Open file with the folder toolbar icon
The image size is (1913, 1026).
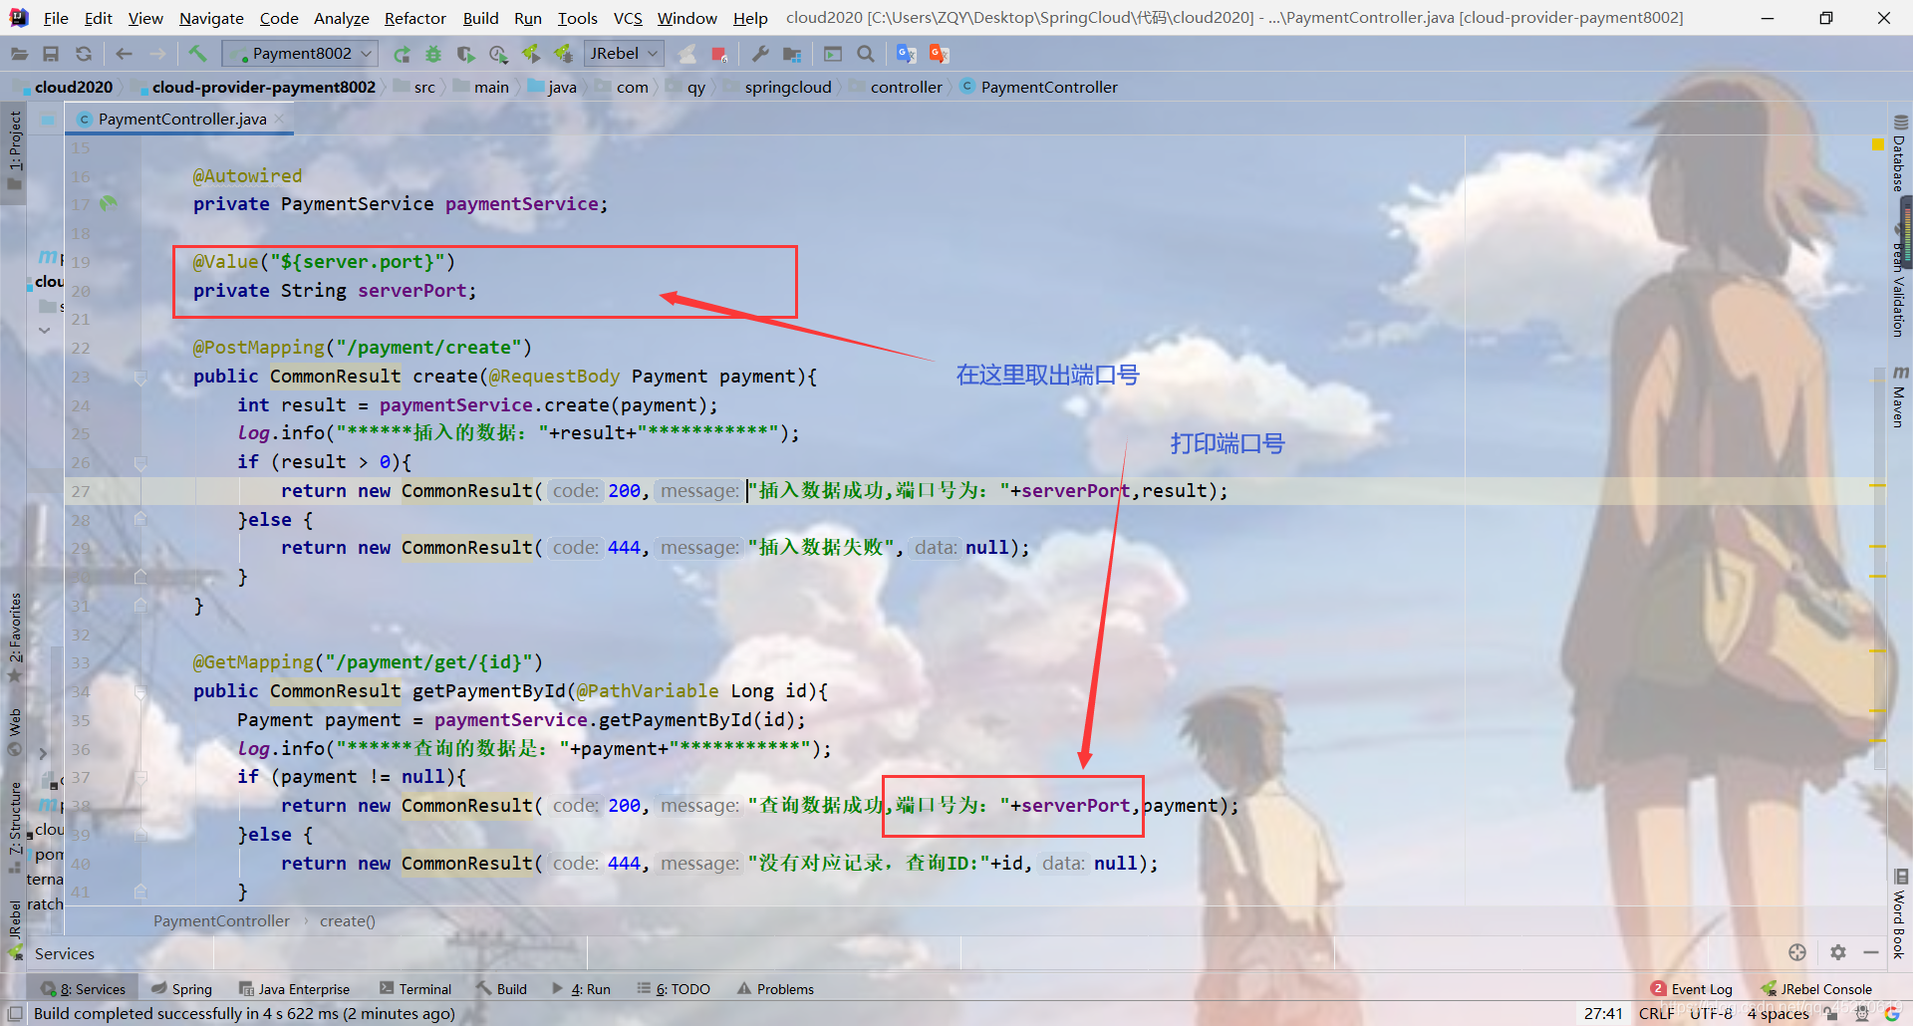tap(19, 54)
